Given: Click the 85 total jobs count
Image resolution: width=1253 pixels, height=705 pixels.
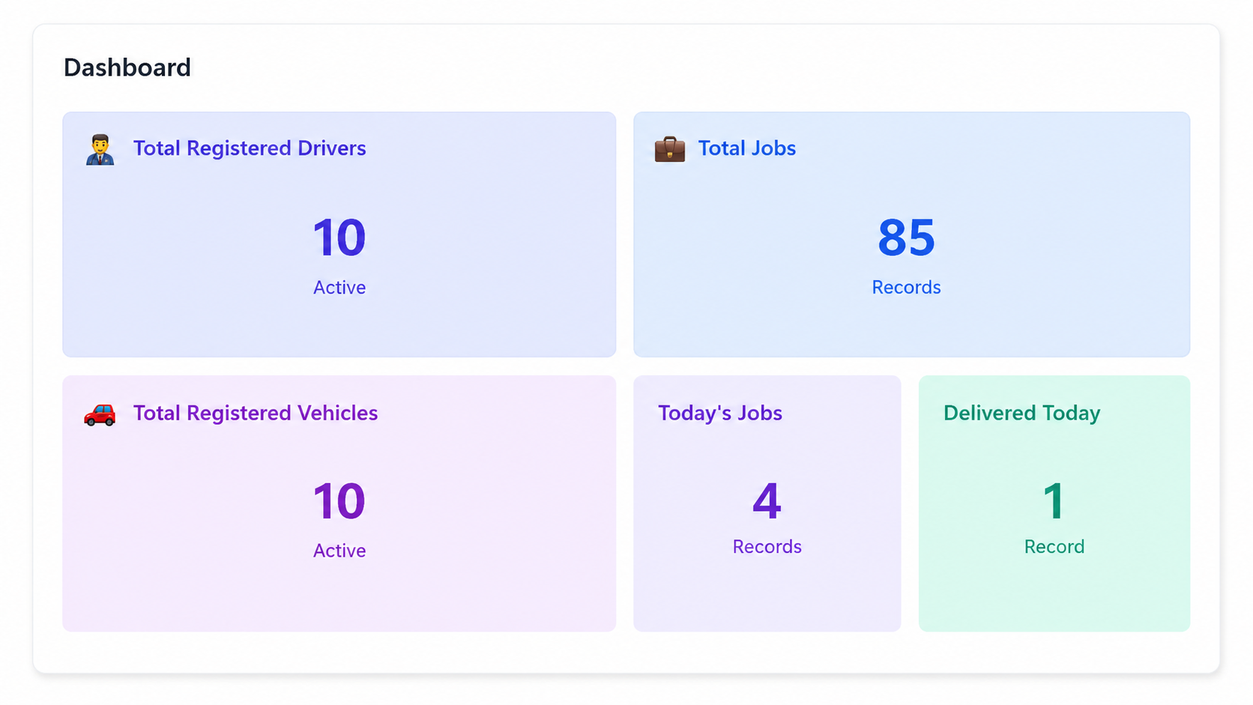Looking at the screenshot, I should [x=906, y=238].
